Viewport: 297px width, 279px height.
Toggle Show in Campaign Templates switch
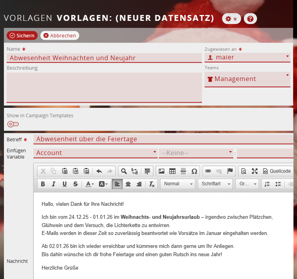coord(13,124)
